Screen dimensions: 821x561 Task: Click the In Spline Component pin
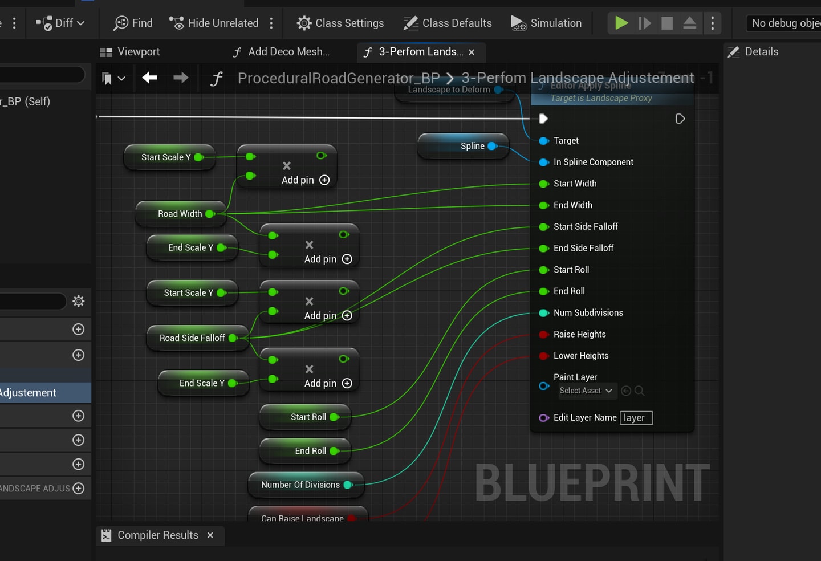tap(544, 162)
